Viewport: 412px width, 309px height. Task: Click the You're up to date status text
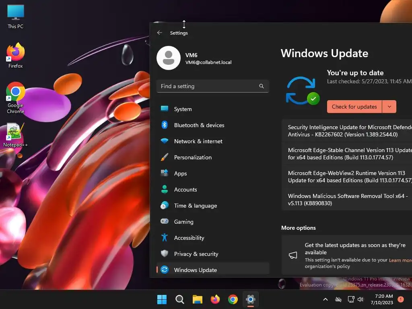(355, 73)
